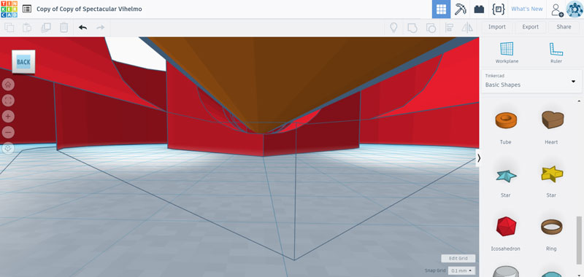Screen dimensions: 584x277
Task: Toggle the perspective/orthographic view cube icon
Action: click(x=8, y=149)
